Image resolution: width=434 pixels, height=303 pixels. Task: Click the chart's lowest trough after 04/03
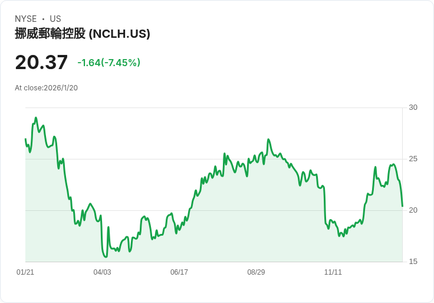pos(106,257)
